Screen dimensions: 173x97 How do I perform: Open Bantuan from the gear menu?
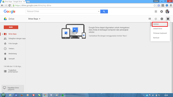[160, 38]
